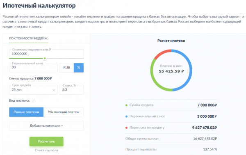
Task: Click the total payments value 16 627 678.02₽
Action: coord(205,139)
